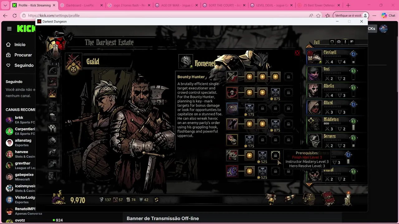
Task: Switch to the AGE OF WAR browser tab
Action: point(176,5)
